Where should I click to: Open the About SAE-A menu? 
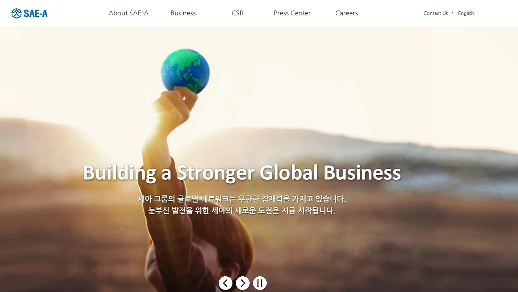click(129, 13)
